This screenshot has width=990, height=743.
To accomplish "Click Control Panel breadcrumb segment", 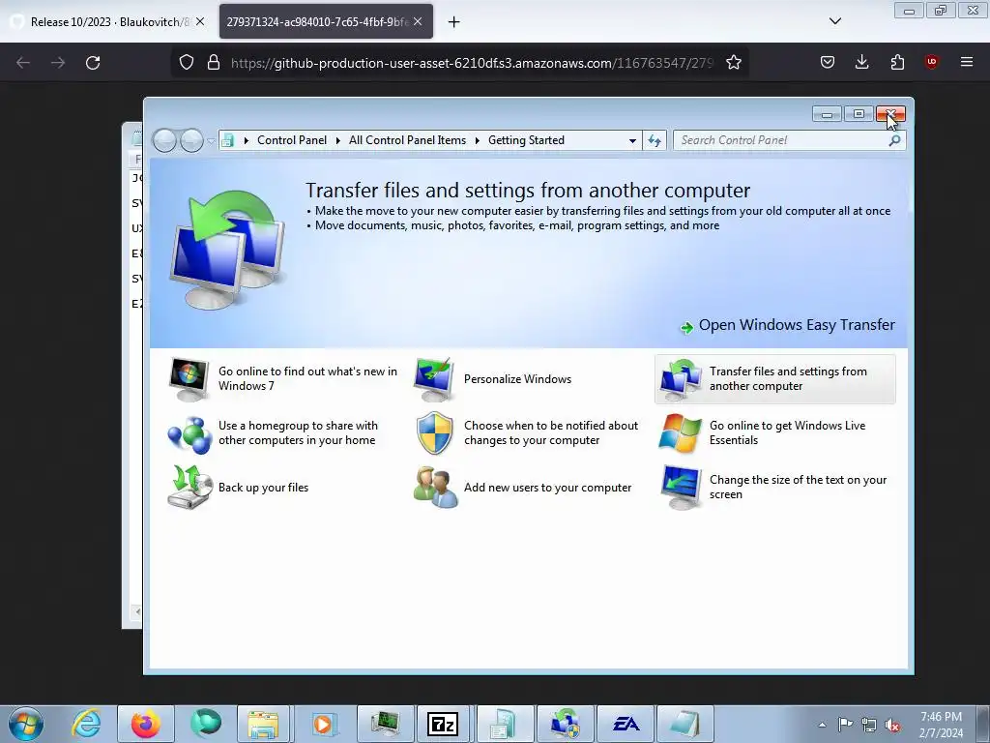I will click(292, 140).
